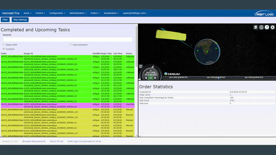Select the Starts With radio option
This screenshot has height=155, width=276.
pyautogui.click(x=4, y=45)
